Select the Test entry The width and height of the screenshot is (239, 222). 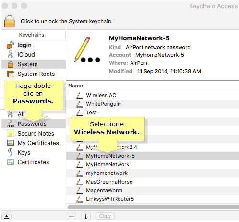point(153,112)
